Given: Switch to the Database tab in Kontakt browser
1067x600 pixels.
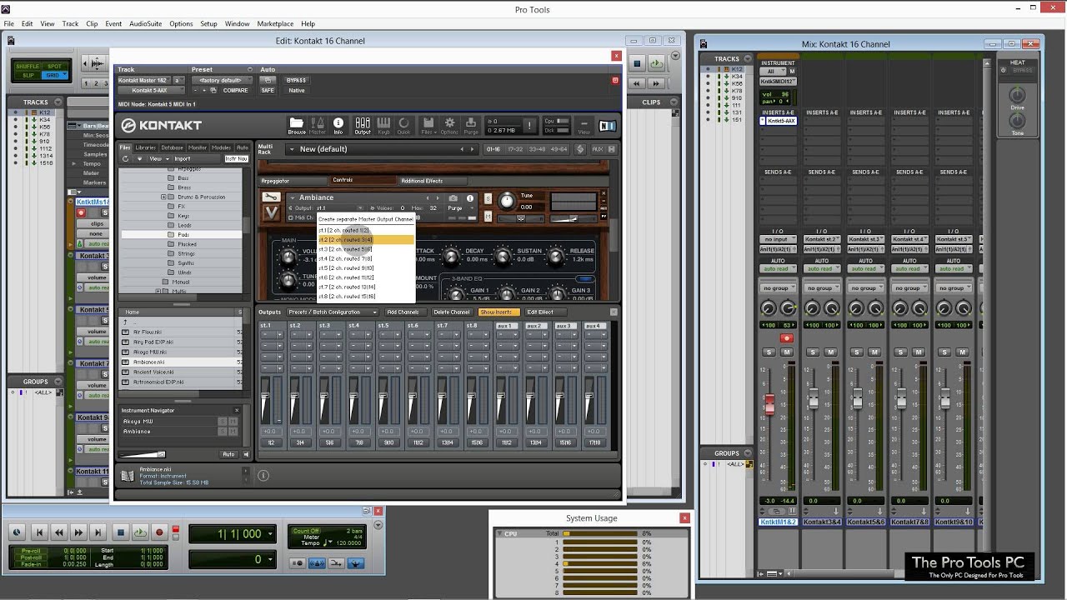Looking at the screenshot, I should pyautogui.click(x=172, y=147).
